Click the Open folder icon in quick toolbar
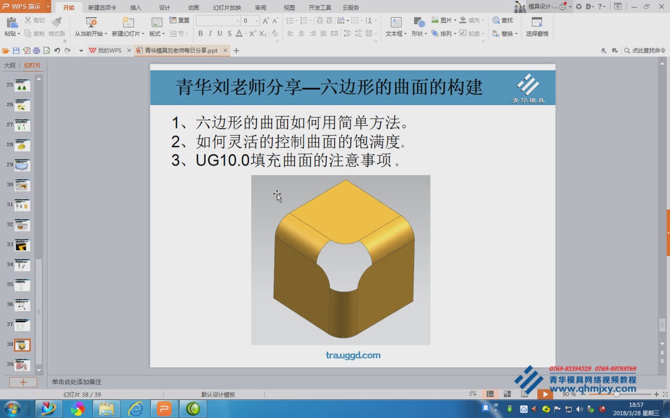 [6, 51]
